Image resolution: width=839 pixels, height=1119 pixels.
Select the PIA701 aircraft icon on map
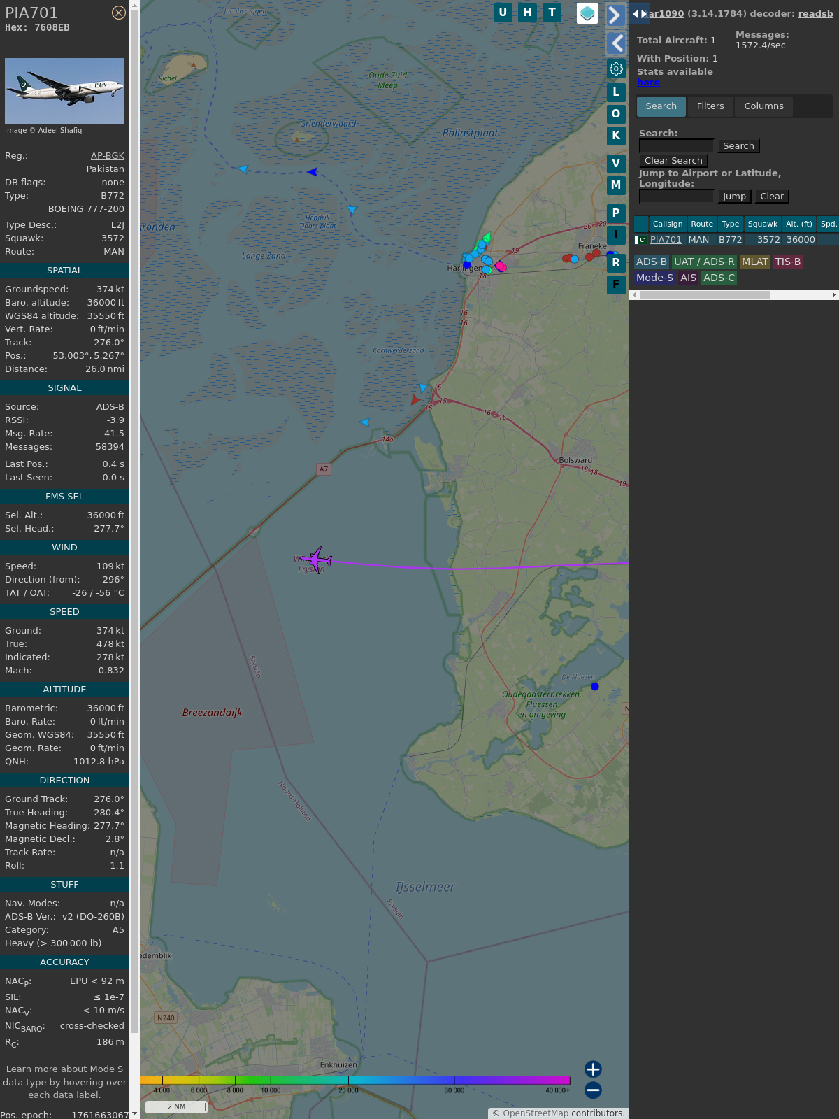[x=317, y=559]
